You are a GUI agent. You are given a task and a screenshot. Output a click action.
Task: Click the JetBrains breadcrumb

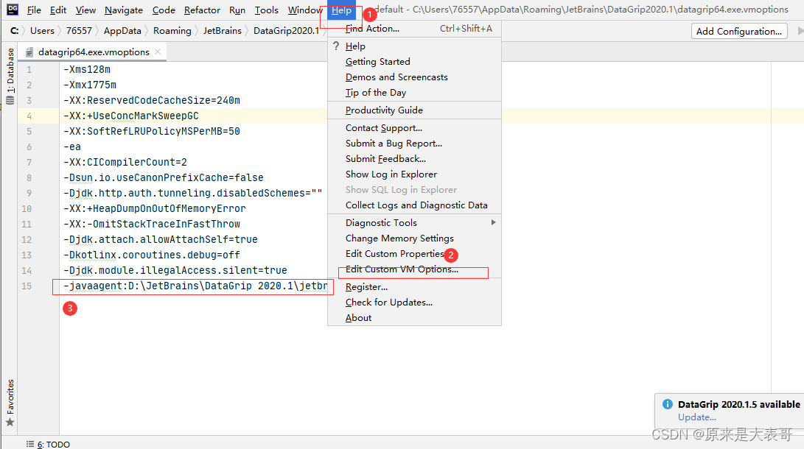(222, 31)
